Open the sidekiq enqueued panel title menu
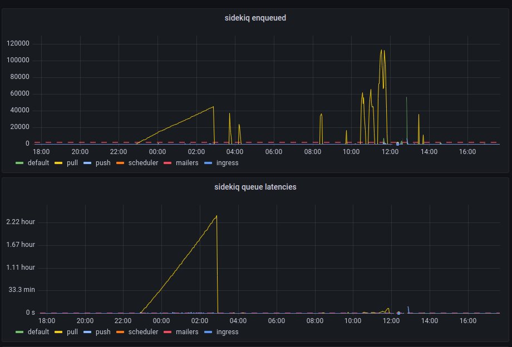 click(x=255, y=18)
